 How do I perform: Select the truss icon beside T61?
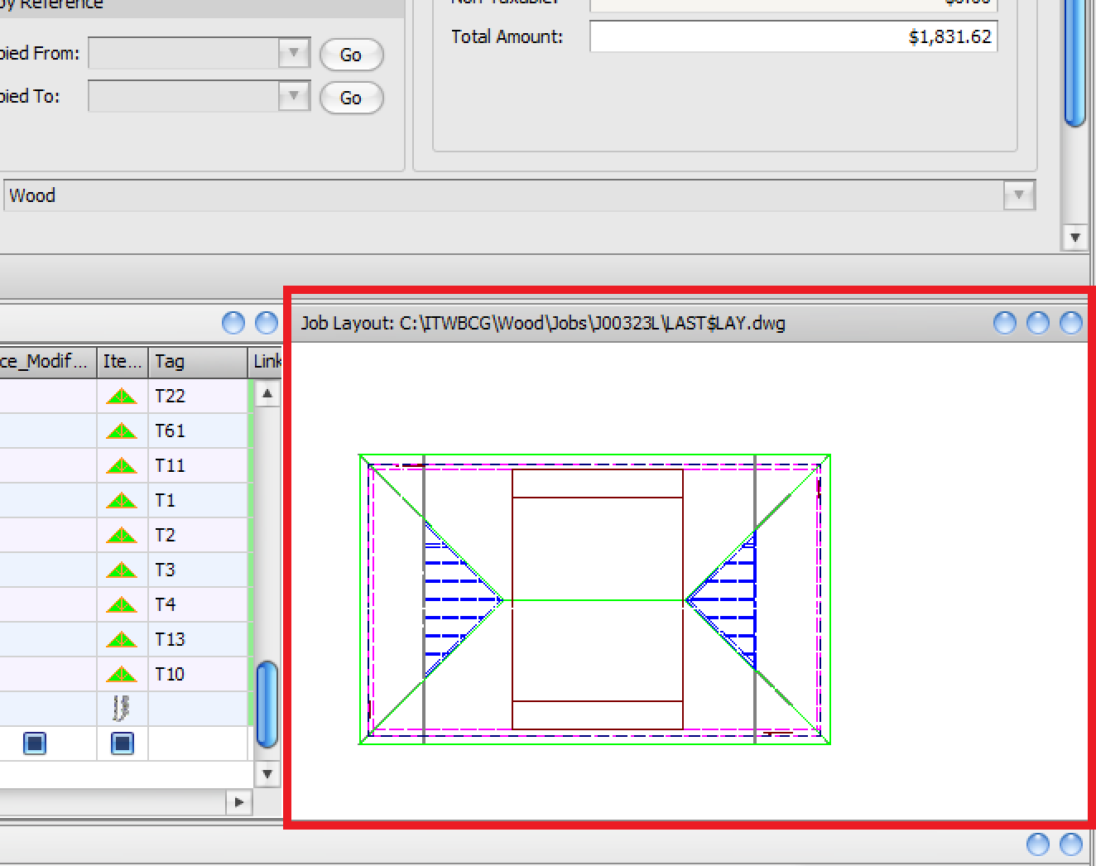click(122, 431)
